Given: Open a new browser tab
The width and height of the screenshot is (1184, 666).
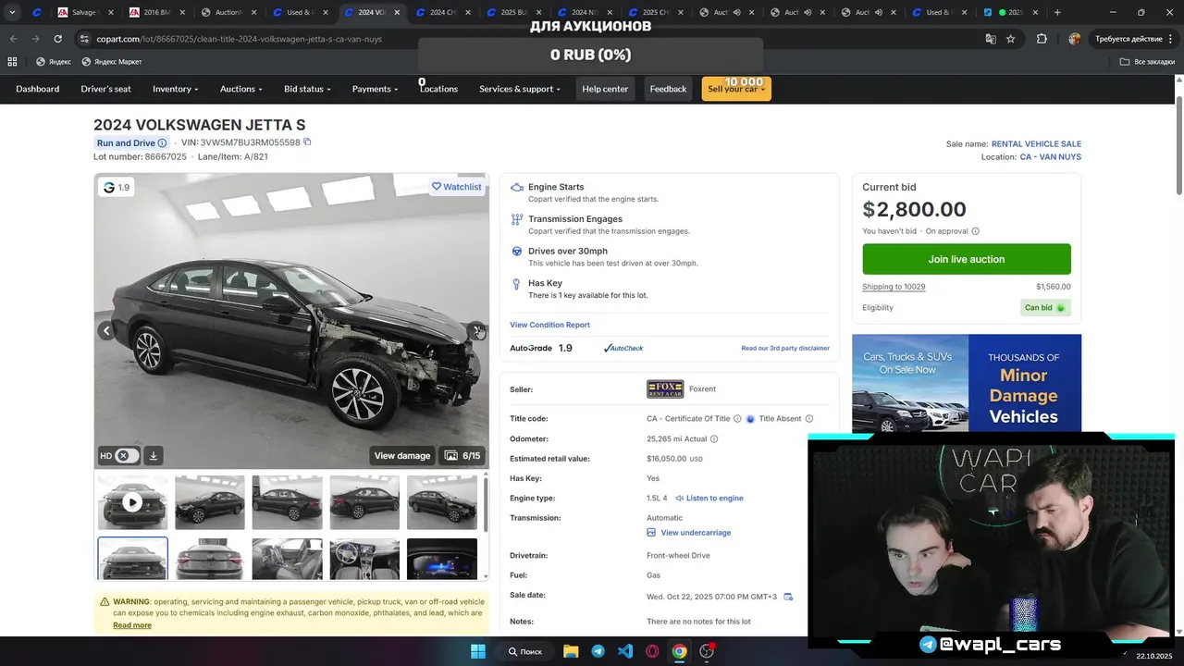Looking at the screenshot, I should [1057, 12].
